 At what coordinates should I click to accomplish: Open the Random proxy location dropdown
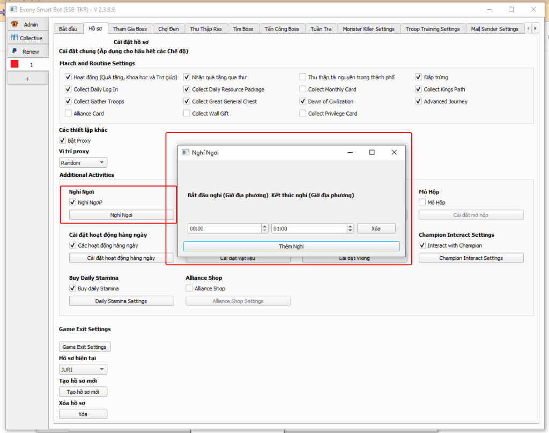(x=83, y=162)
